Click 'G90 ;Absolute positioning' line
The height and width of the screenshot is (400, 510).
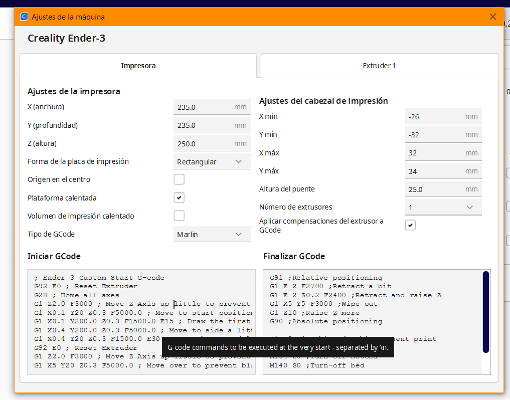tap(326, 321)
